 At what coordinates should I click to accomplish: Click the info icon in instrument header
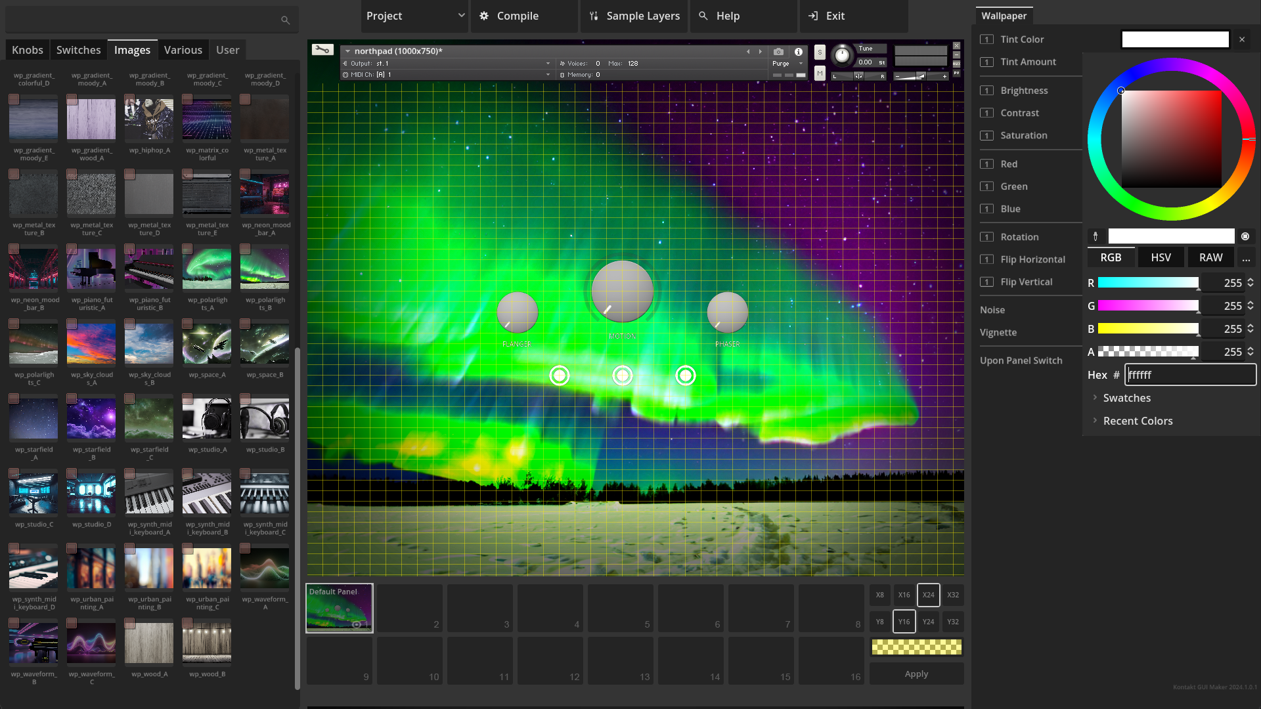point(799,51)
